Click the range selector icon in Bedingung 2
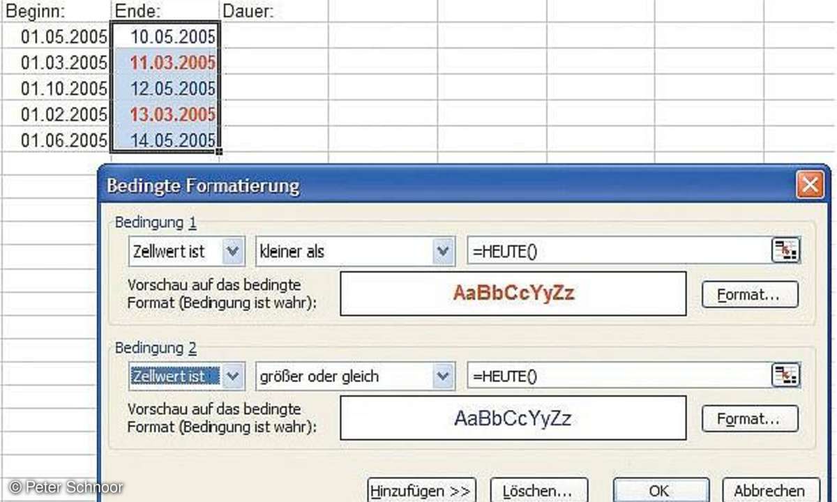 tap(785, 376)
